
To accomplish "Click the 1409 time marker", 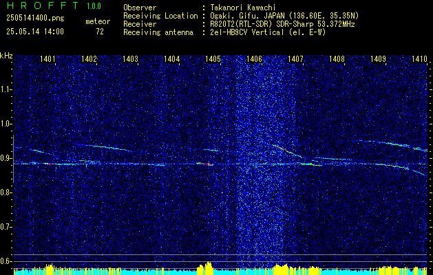I will click(378, 58).
